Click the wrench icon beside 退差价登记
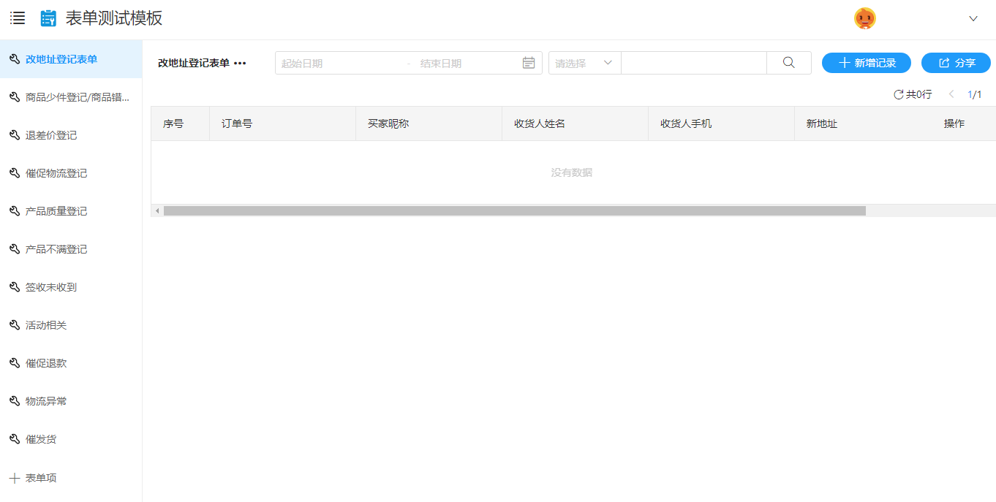This screenshot has width=996, height=502. click(14, 135)
